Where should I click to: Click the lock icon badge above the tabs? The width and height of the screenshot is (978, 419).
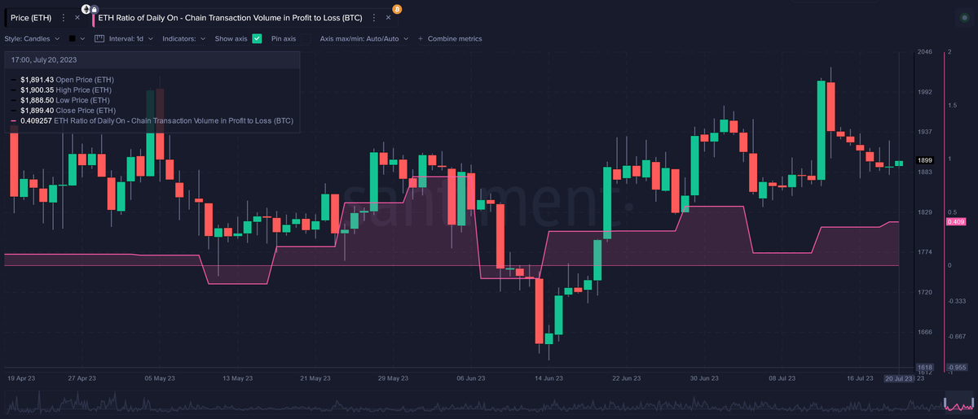tap(94, 8)
